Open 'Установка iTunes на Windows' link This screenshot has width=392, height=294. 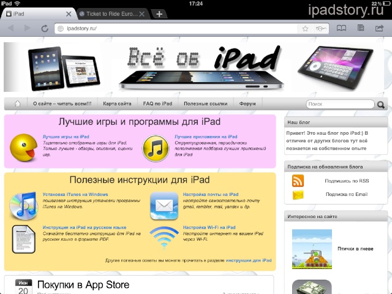[x=75, y=194]
